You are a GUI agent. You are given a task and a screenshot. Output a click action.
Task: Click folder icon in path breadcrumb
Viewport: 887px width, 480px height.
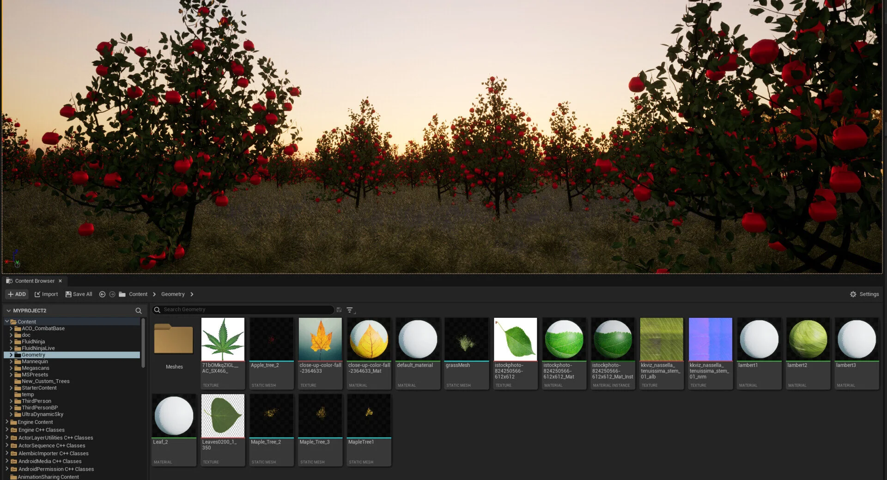click(x=122, y=294)
